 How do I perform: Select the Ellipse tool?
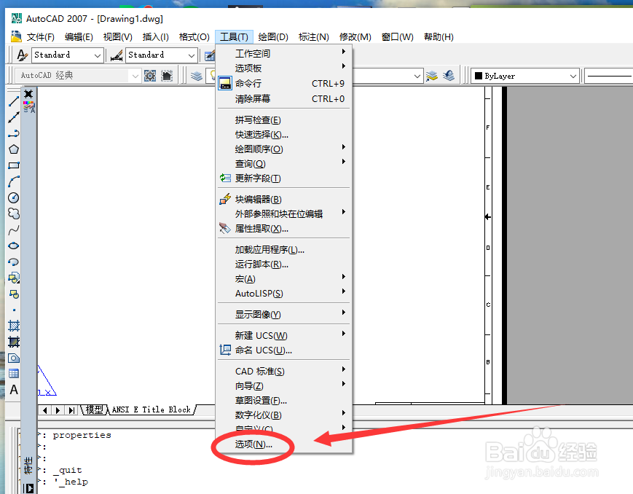14,246
